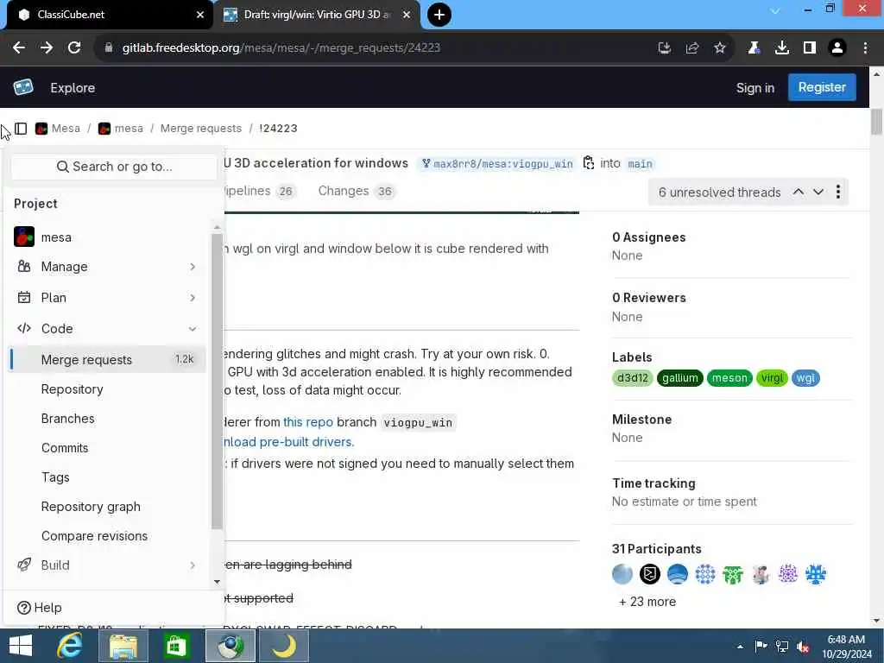Image resolution: width=884 pixels, height=663 pixels.
Task: Click the meson label
Action: tap(729, 378)
